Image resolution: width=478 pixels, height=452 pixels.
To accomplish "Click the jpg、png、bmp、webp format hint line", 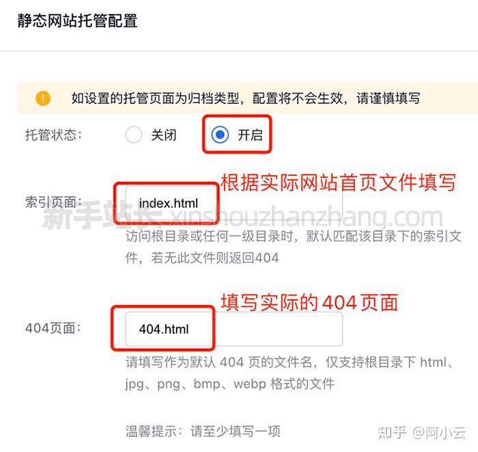I will (230, 384).
